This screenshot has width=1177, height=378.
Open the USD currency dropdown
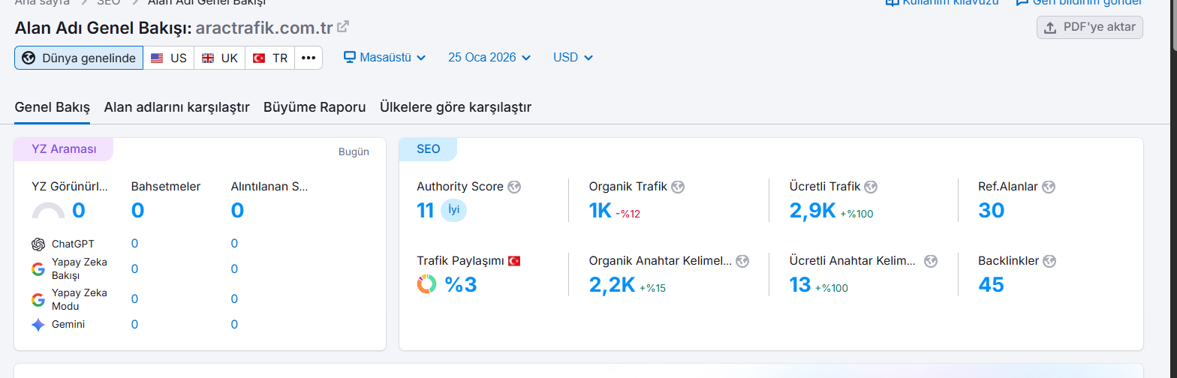573,58
